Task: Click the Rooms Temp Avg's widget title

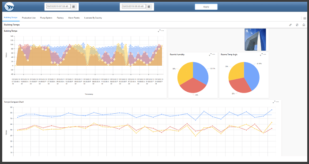Action: pos(229,55)
